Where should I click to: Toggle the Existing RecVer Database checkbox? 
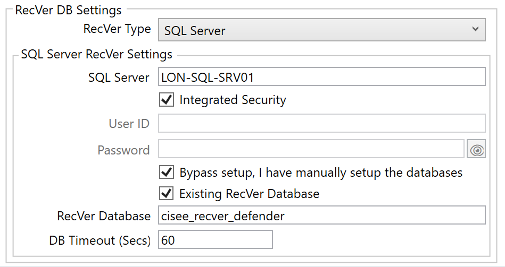click(x=167, y=194)
